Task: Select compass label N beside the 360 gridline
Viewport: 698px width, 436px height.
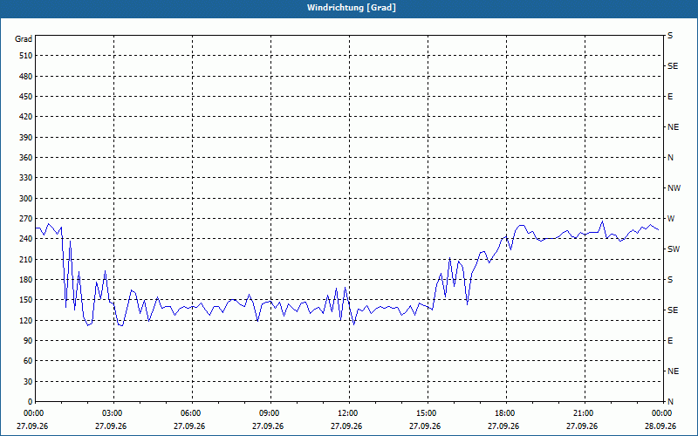Action: (x=670, y=158)
